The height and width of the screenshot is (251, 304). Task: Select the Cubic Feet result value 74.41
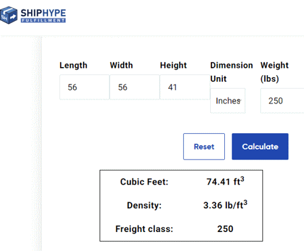pyautogui.click(x=225, y=181)
